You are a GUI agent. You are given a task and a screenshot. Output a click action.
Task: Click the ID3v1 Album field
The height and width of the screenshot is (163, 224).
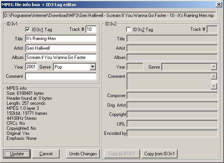coord(61,57)
